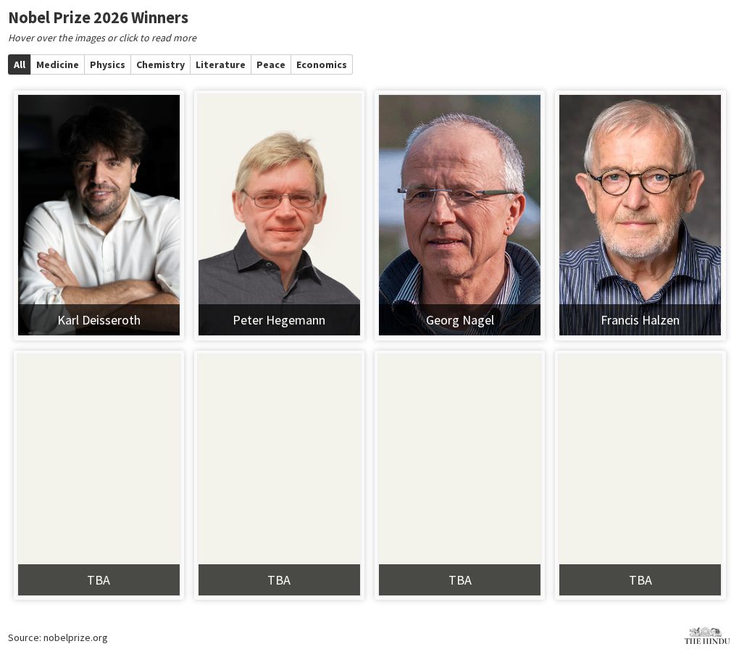Open the Chemistry category tab

(160, 64)
